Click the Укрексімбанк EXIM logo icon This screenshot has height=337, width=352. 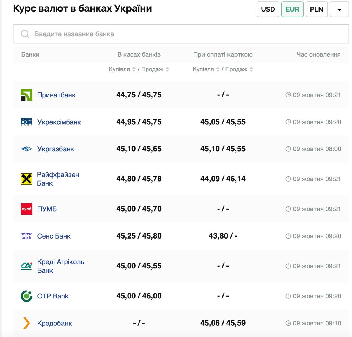point(27,122)
